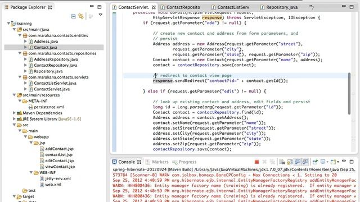The image size is (360, 202).
Task: Collapse the com.marakana.contacts.servlets package
Action: click(x=20, y=77)
